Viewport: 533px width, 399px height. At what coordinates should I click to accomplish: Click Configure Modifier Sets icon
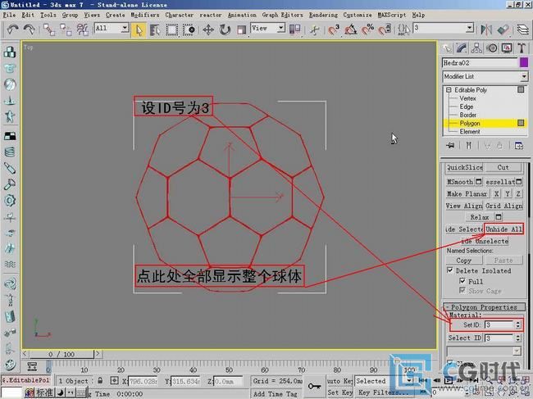coord(519,146)
